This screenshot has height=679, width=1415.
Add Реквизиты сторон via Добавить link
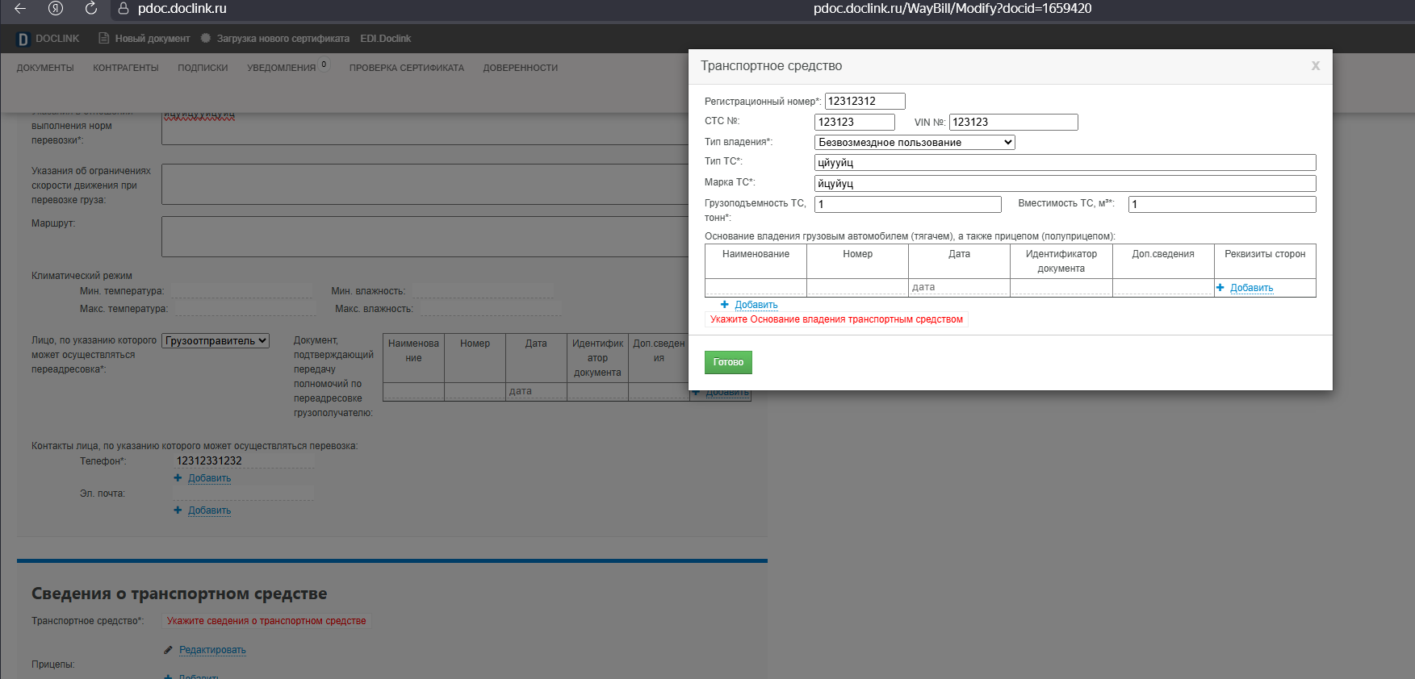click(1251, 288)
